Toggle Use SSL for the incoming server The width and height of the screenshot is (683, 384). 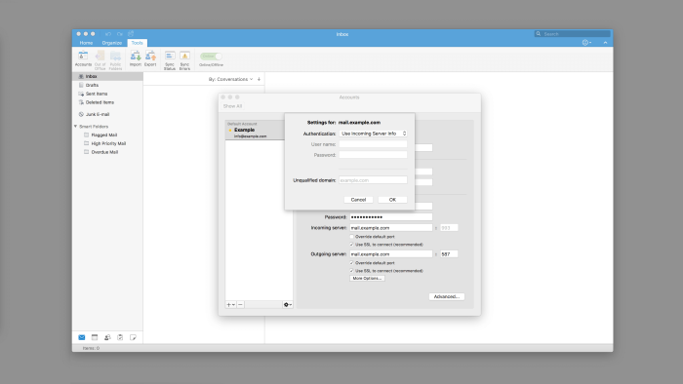(351, 245)
